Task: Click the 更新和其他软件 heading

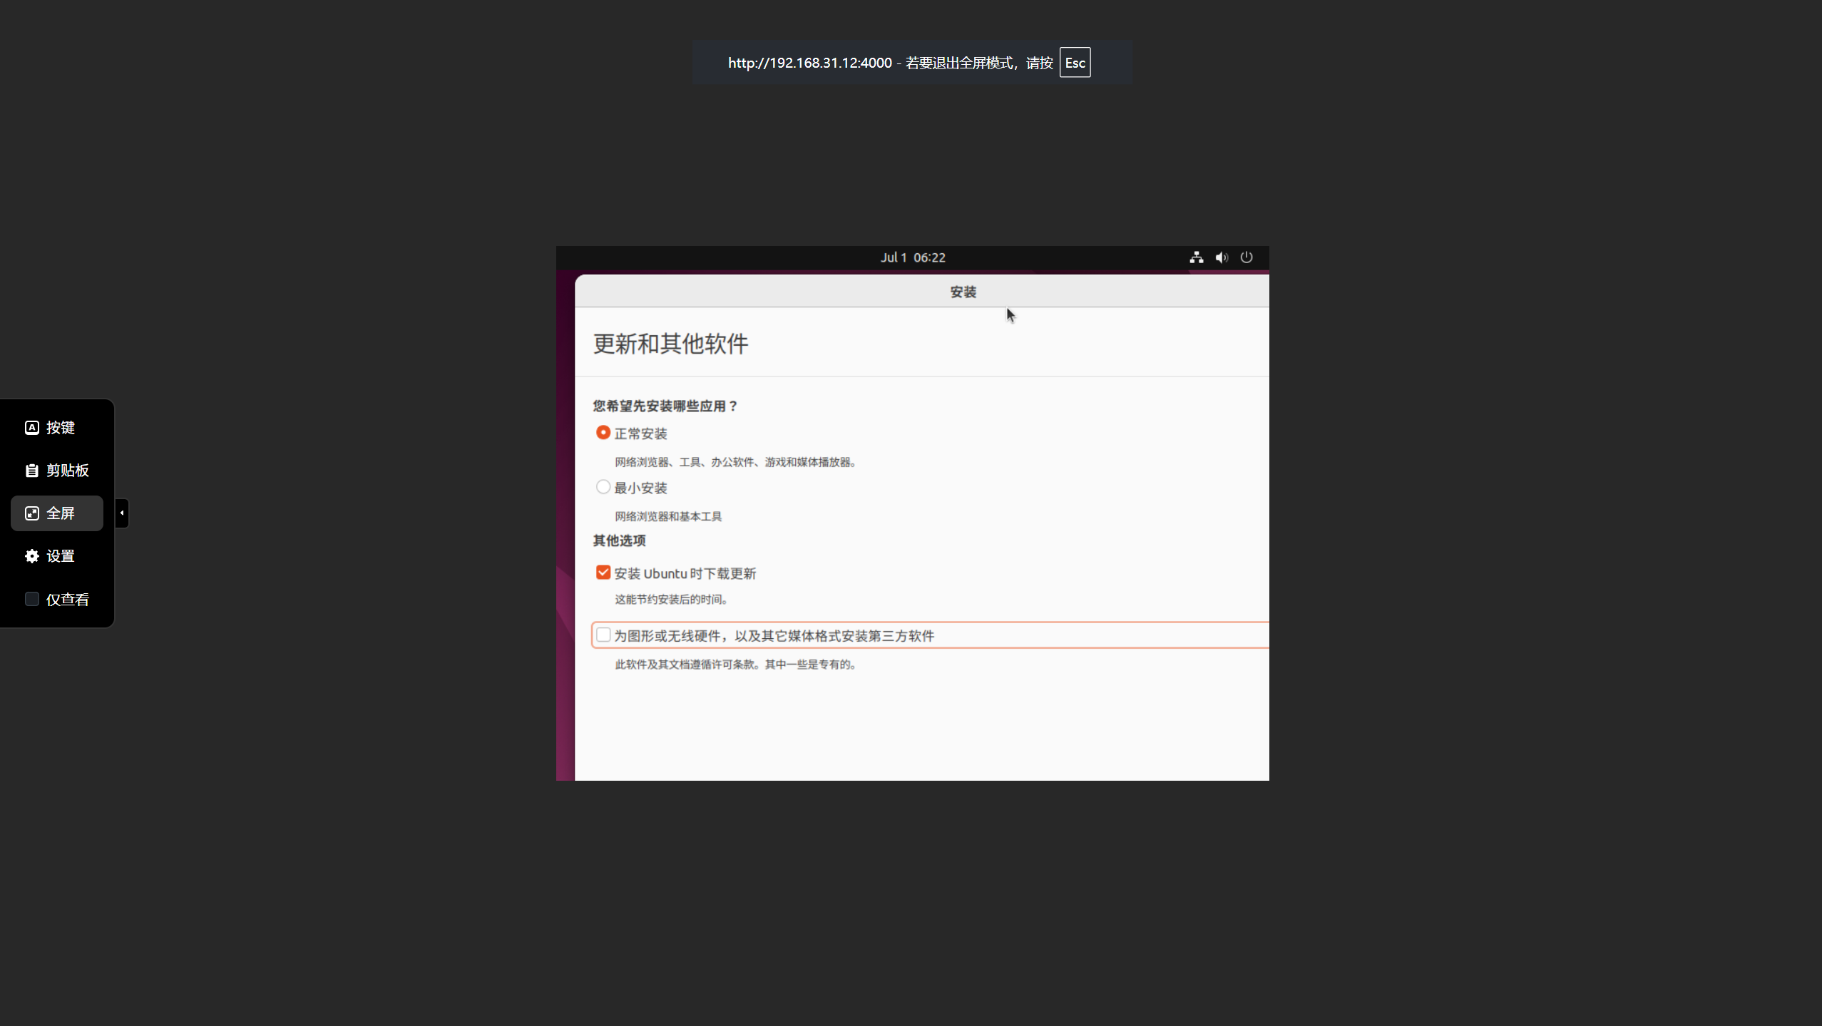Action: click(x=670, y=344)
